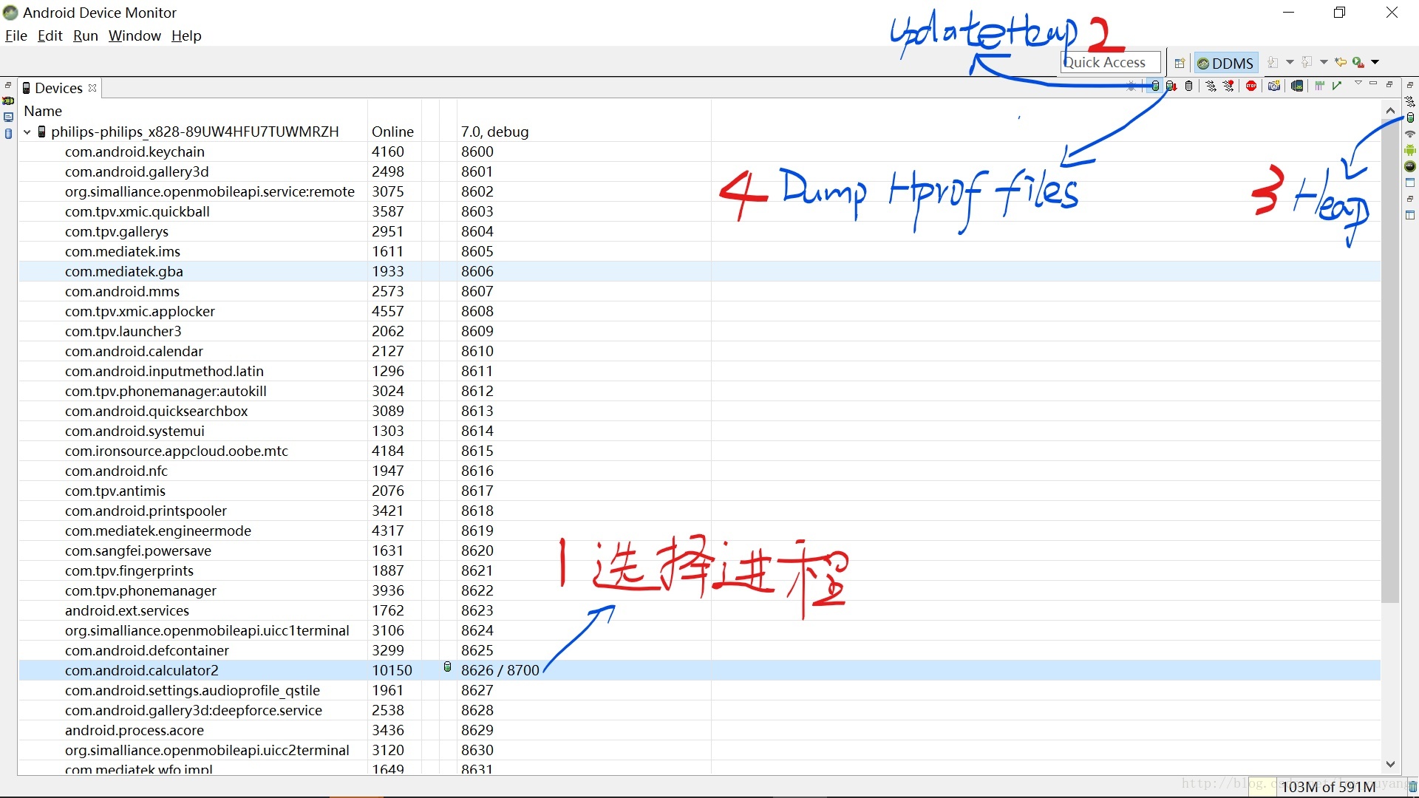Viewport: 1419px width, 798px height.
Task: Run garbage collector from heap status bar
Action: click(1412, 787)
